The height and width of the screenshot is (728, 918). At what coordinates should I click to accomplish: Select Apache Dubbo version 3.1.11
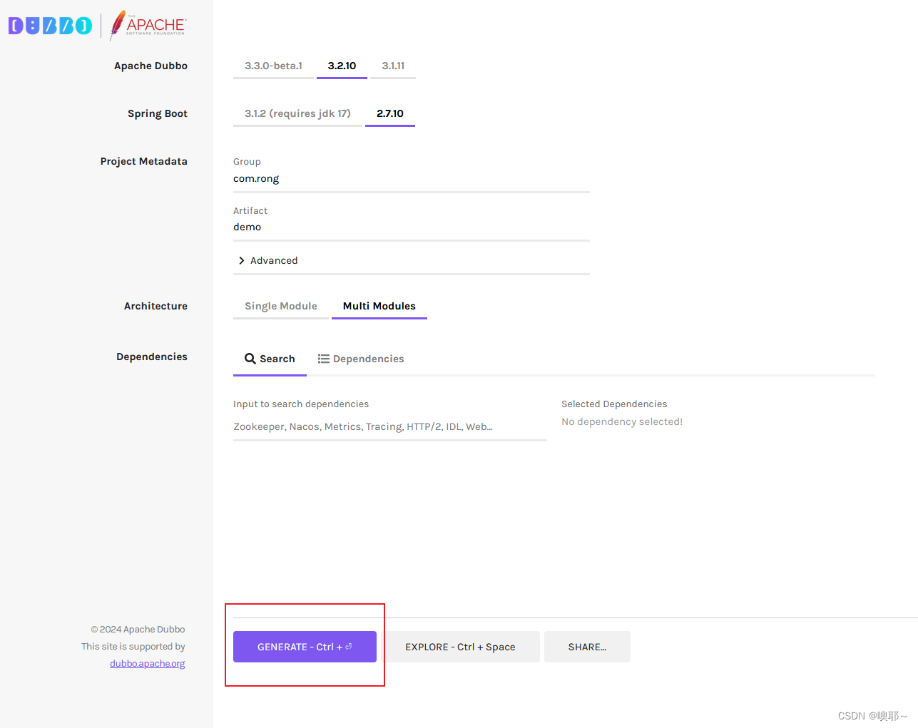point(393,66)
